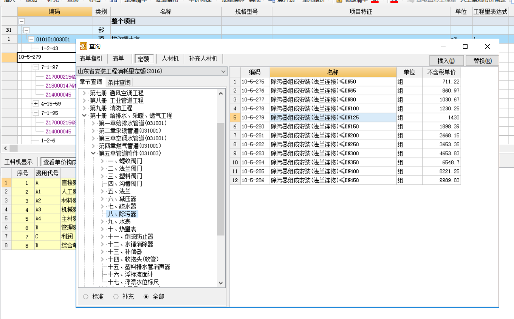Expand the 4-15-59 row in main window
Image resolution: width=514 pixels, height=319 pixels.
(x=36, y=104)
